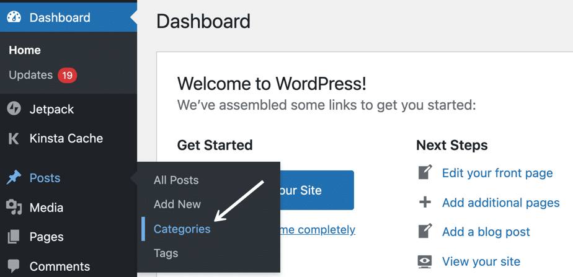Click the Dashboard gauge icon

coord(14,18)
